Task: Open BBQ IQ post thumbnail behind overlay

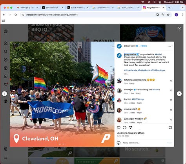Action: [x=51, y=33]
